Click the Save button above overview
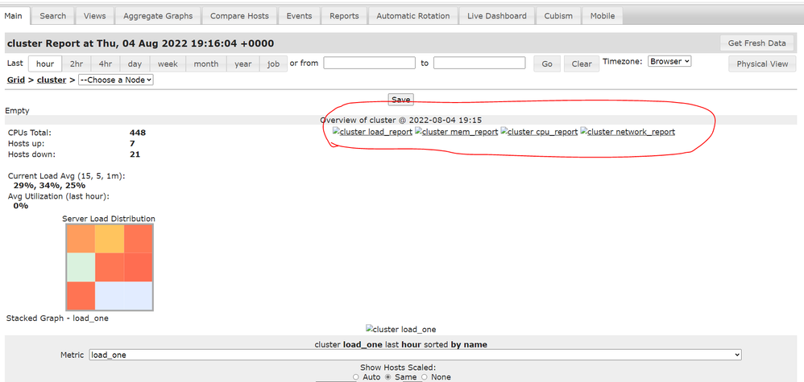Screen dimensions: 804x382 tap(400, 100)
